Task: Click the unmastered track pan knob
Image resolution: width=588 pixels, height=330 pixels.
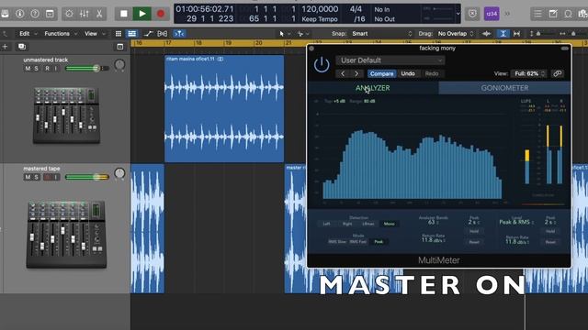Action: tap(119, 65)
